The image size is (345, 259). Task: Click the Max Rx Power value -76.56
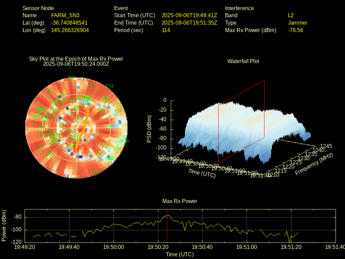tap(295, 30)
